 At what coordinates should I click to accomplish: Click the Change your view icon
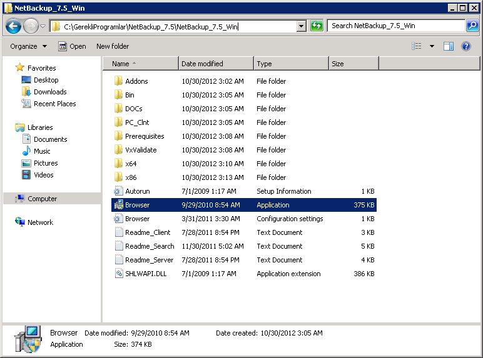pyautogui.click(x=417, y=46)
